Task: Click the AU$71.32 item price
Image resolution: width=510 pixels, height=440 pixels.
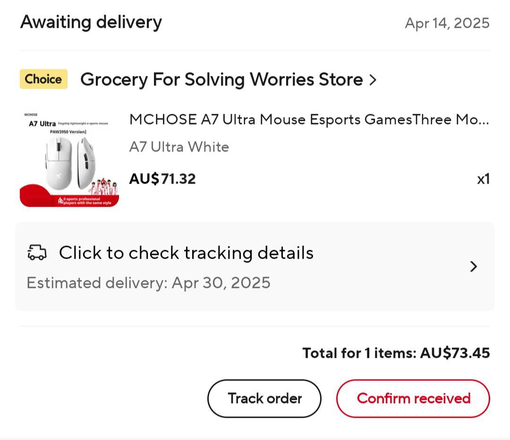Action: click(x=162, y=179)
